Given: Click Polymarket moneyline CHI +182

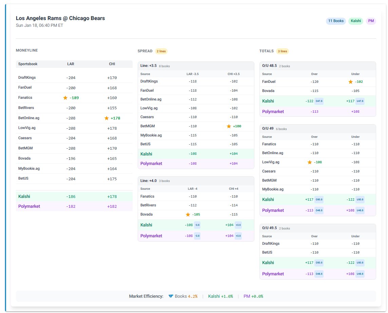Looking at the screenshot, I should coord(112,206).
